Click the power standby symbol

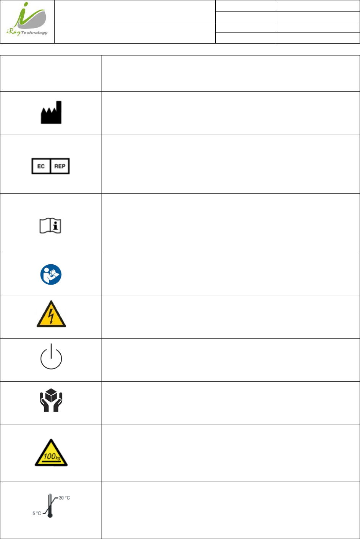pyautogui.click(x=51, y=357)
